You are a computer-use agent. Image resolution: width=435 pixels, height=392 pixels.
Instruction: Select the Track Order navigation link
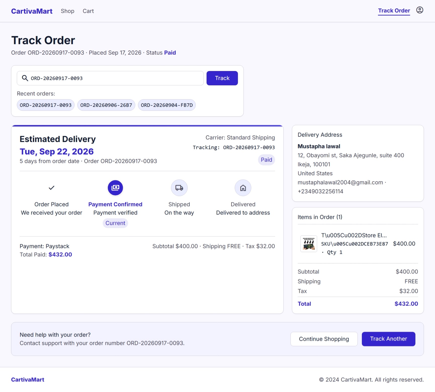394,11
